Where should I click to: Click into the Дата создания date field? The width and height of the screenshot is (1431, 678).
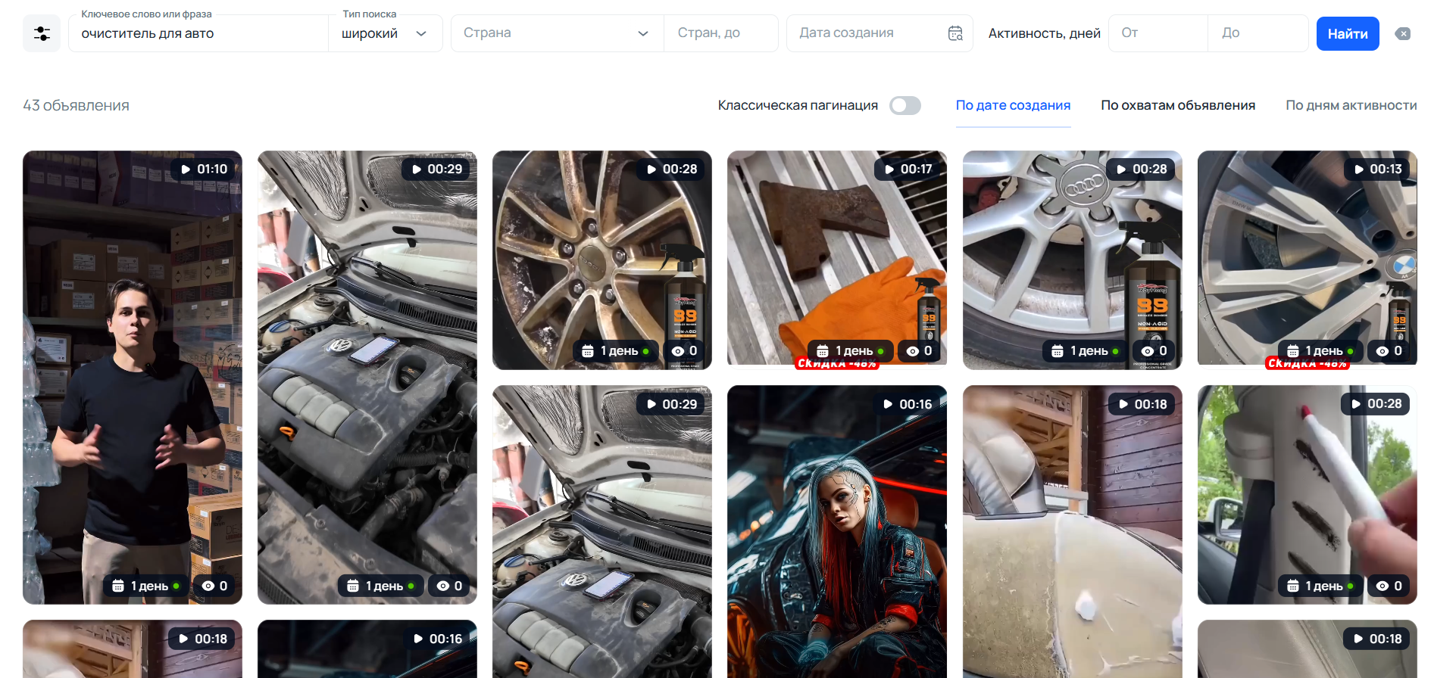(880, 33)
